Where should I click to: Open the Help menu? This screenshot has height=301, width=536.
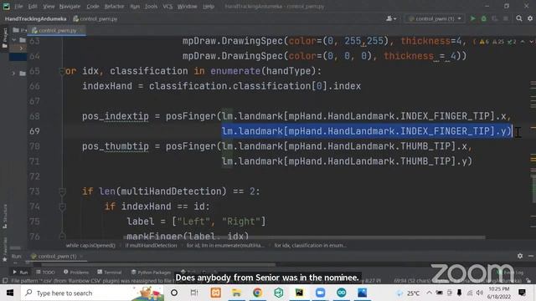click(x=209, y=6)
